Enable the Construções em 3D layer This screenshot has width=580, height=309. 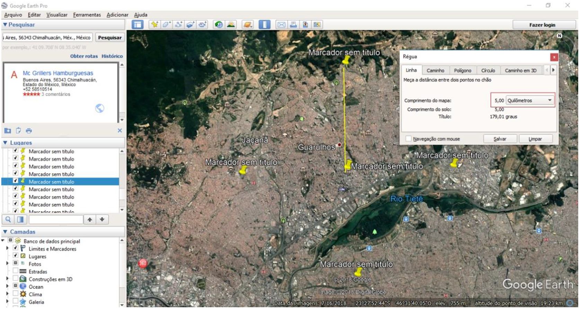point(16,279)
